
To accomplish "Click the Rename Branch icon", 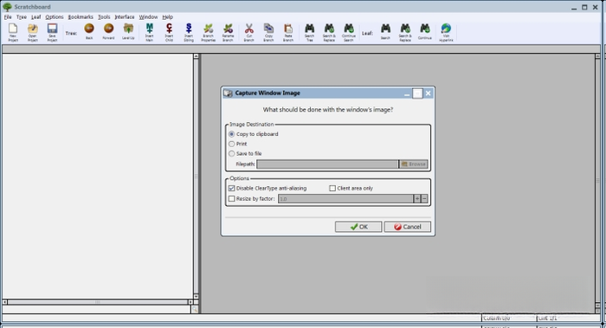I will click(228, 32).
